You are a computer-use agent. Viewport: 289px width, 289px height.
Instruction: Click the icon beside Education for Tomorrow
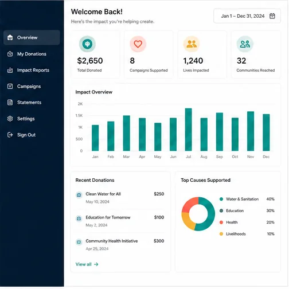pos(79,218)
